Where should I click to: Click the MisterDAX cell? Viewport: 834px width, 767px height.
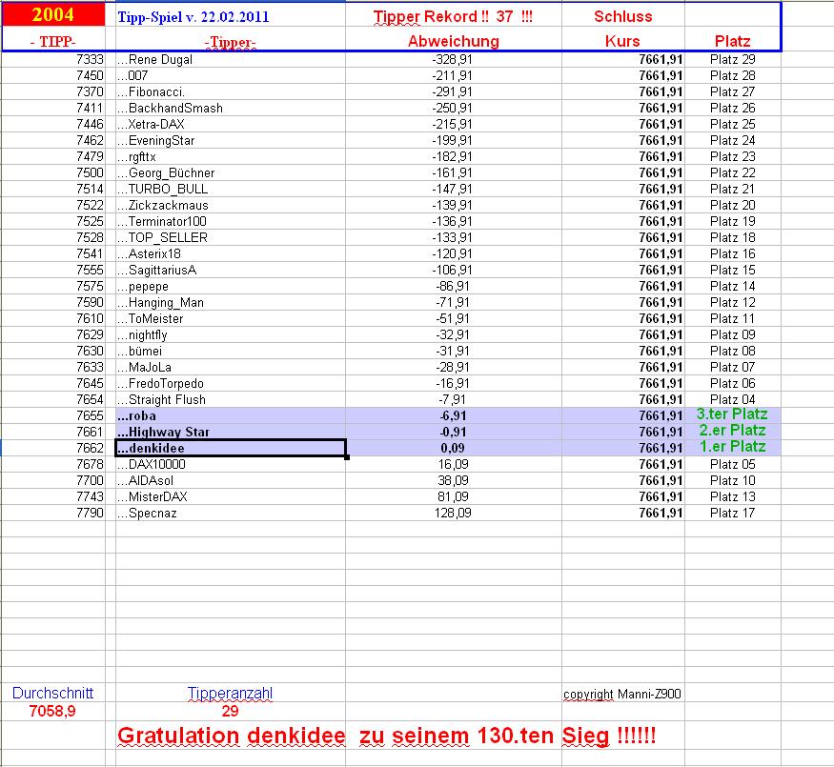(x=231, y=497)
